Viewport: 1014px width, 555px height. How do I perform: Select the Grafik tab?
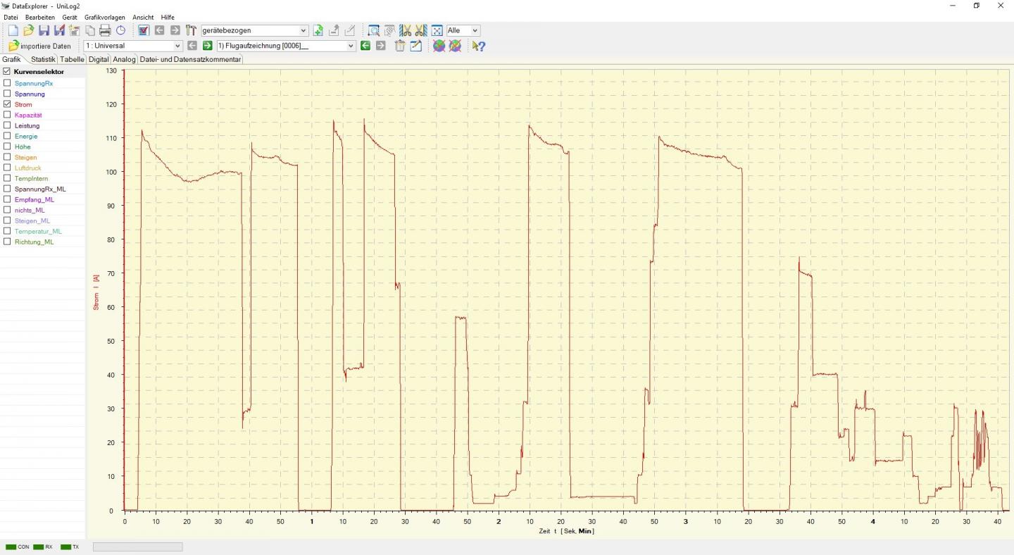pyautogui.click(x=12, y=59)
